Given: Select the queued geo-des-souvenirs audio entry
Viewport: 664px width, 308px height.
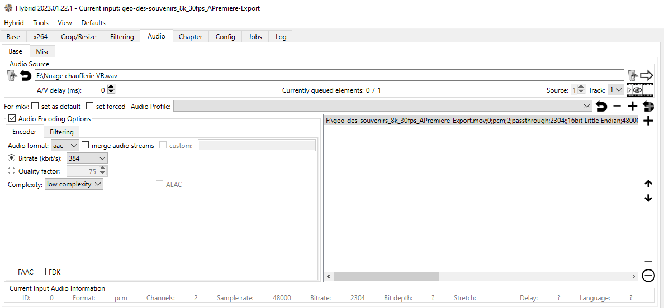Looking at the screenshot, I should point(481,121).
